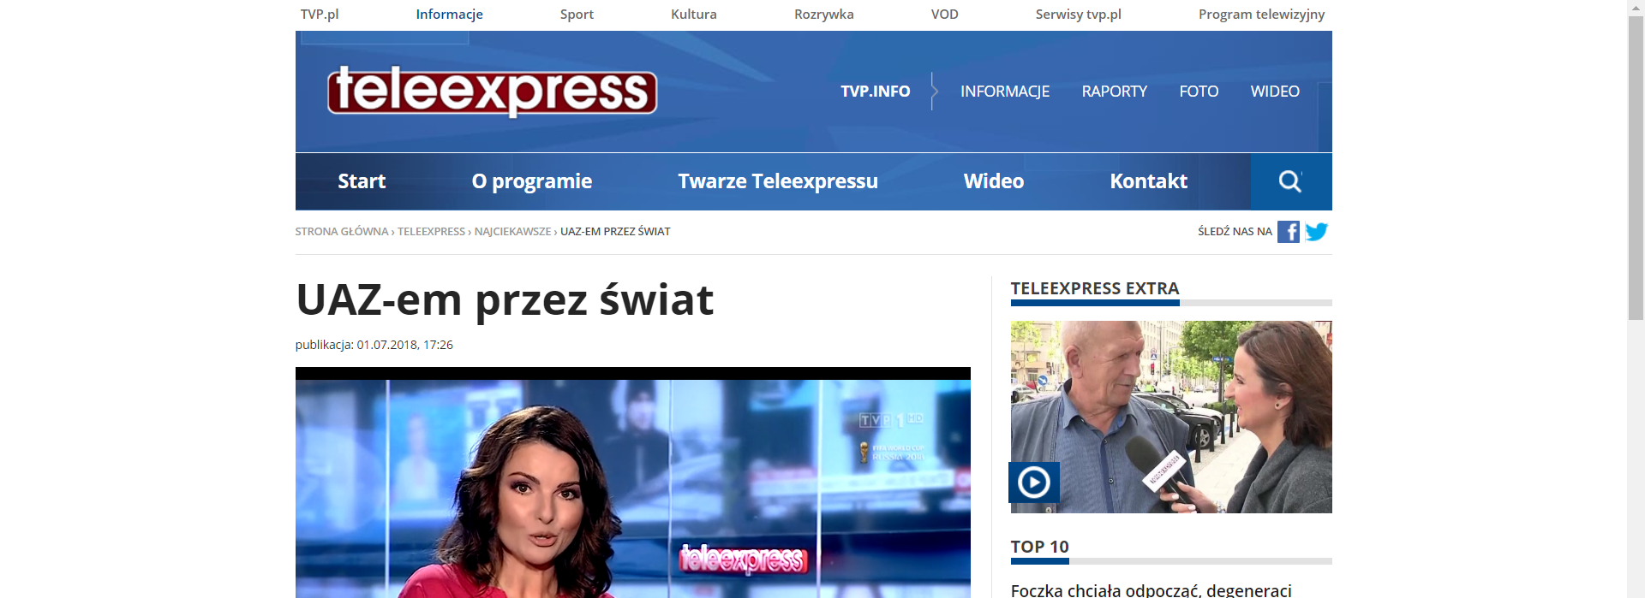Click the Najciekawsze breadcrumb link

pyautogui.click(x=512, y=232)
